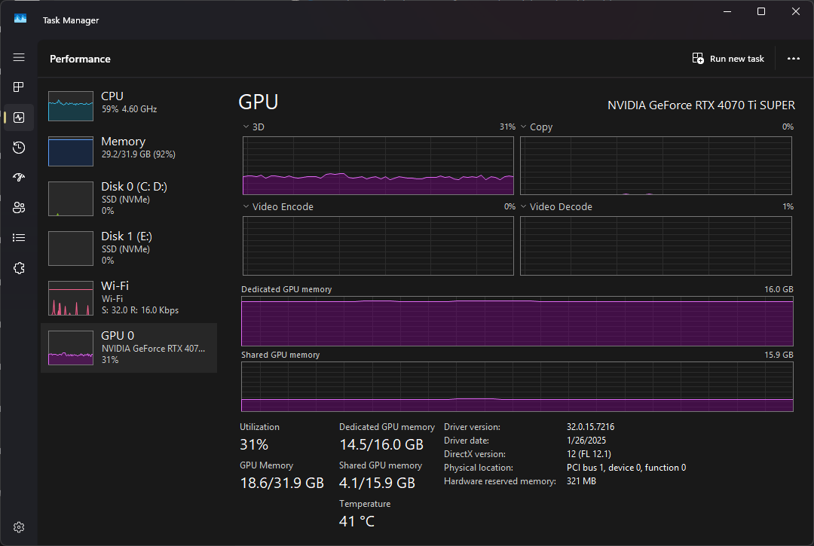The height and width of the screenshot is (546, 814).
Task: Click the NVIDIA GeForce RTX 4070 Ti SUPER title
Action: coord(701,105)
